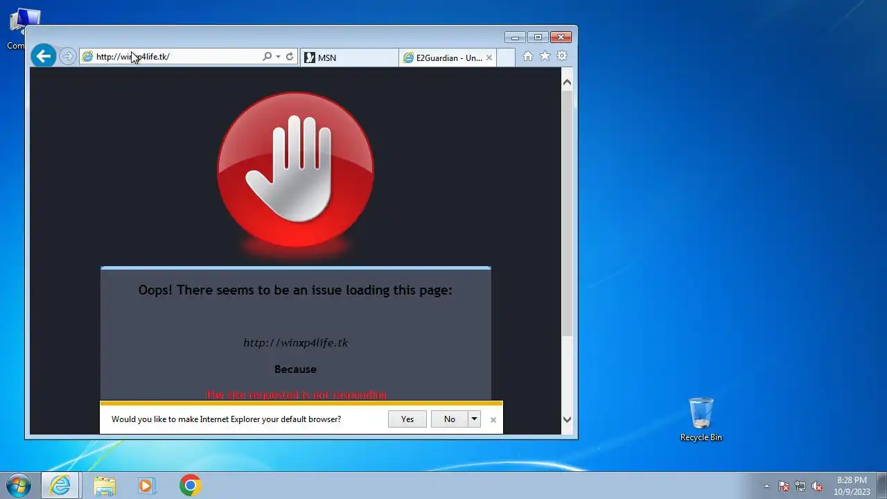The image size is (887, 499).
Task: Open the Home page icon
Action: click(528, 56)
